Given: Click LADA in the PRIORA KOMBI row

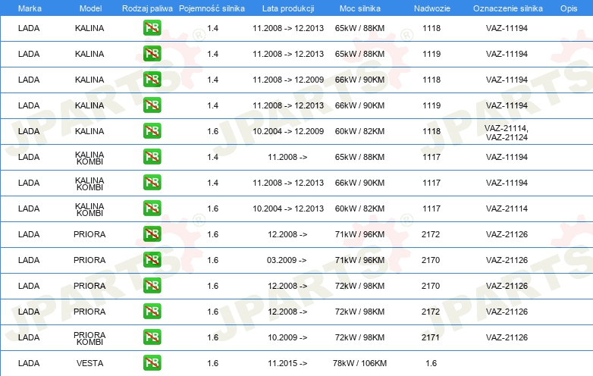Looking at the screenshot, I should point(29,337).
